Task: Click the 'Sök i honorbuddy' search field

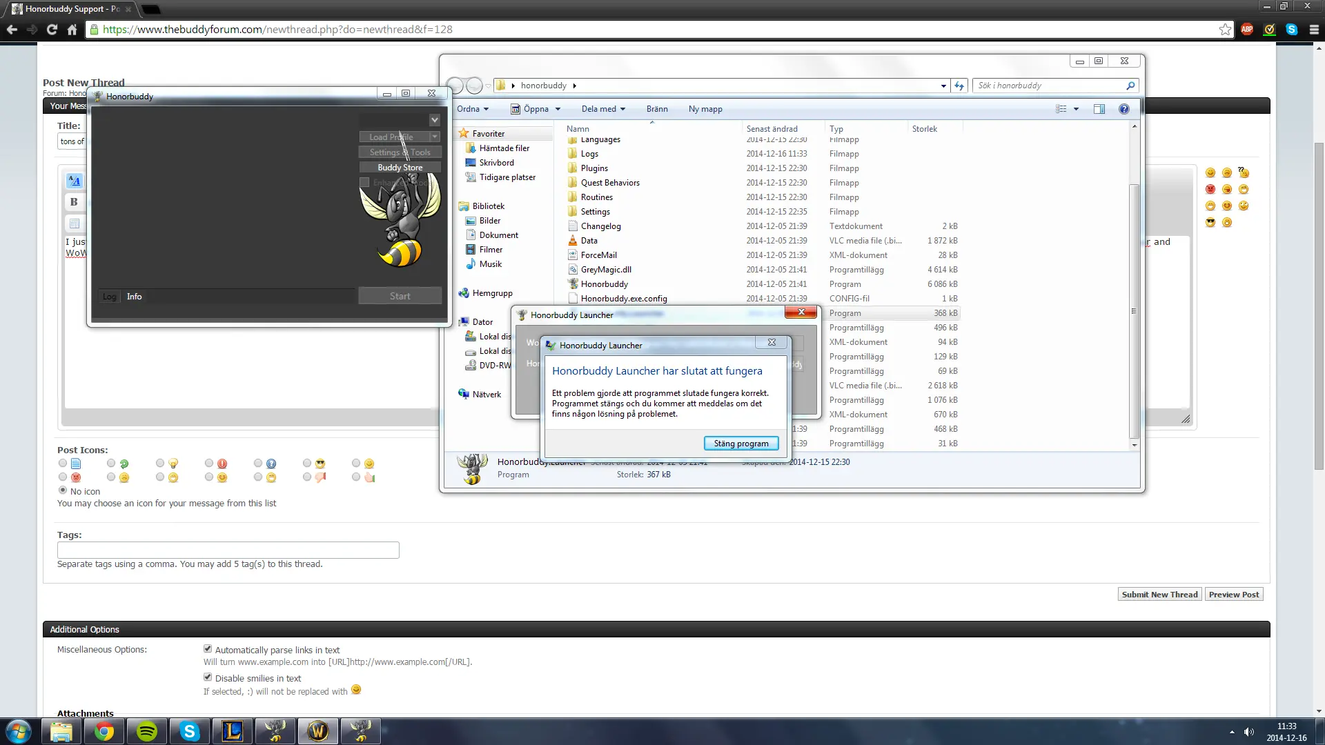Action: (x=1049, y=86)
